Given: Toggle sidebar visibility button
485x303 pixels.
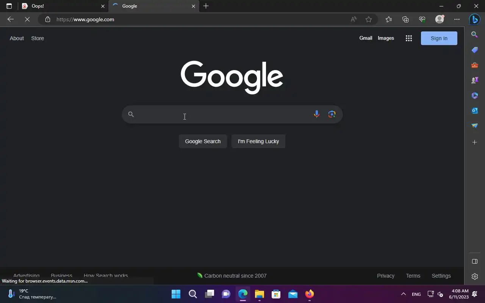Looking at the screenshot, I should pos(475,261).
